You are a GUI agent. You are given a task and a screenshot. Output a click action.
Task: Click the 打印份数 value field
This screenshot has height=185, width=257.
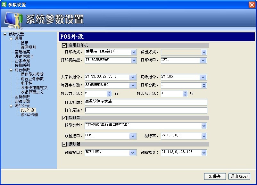(181, 86)
